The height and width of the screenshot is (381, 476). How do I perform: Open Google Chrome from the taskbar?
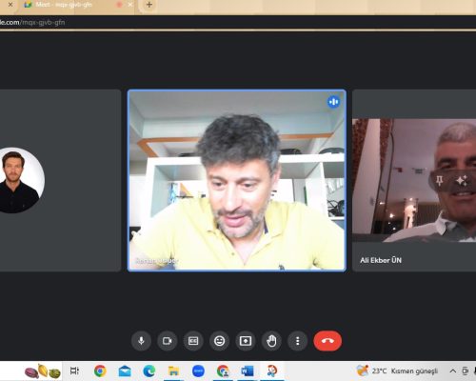tap(100, 371)
